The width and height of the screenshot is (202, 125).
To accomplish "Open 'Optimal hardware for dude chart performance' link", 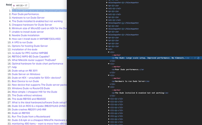I will 37,64.
